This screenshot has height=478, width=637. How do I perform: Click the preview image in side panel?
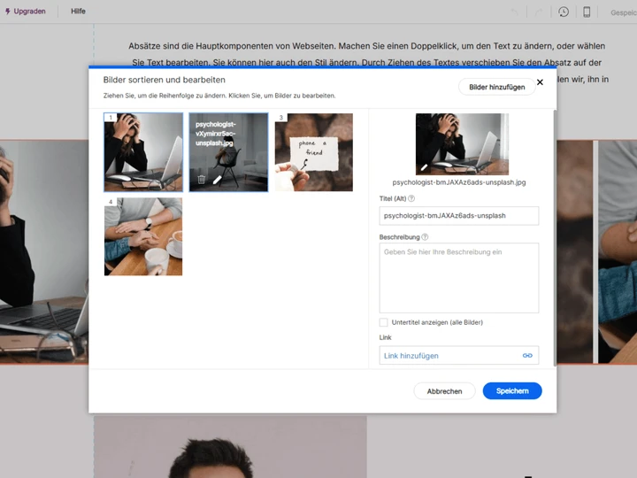[462, 144]
